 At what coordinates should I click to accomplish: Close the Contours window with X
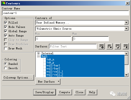click(127, 3)
